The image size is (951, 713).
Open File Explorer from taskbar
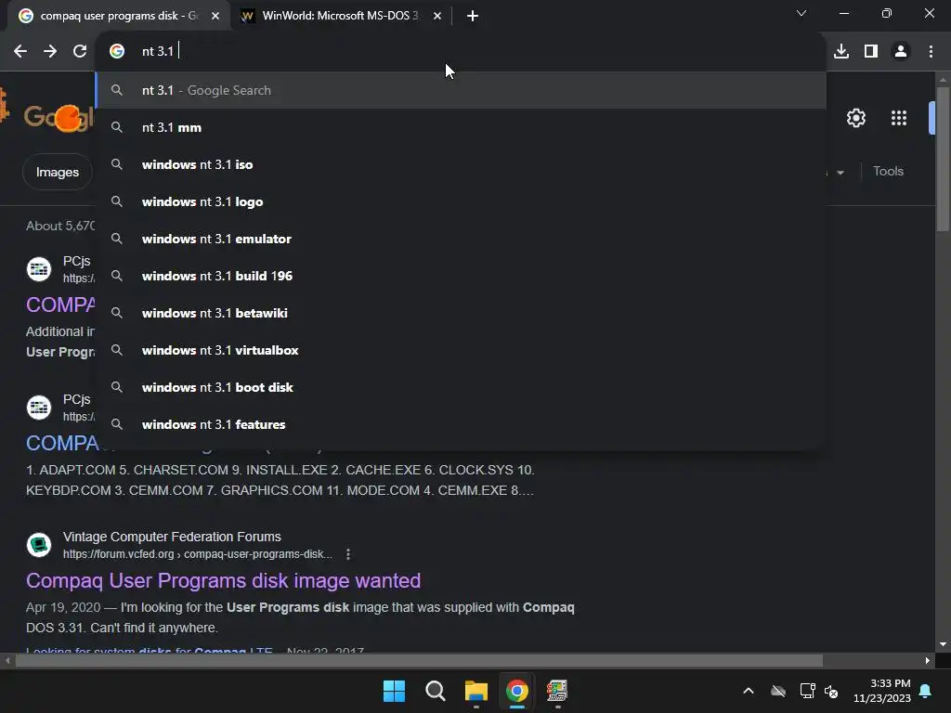[476, 691]
